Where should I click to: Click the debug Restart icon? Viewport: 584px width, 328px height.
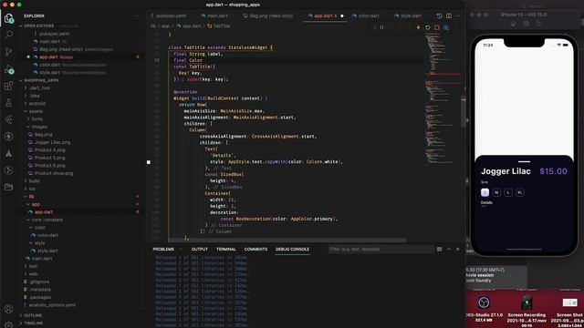[x=428, y=27]
